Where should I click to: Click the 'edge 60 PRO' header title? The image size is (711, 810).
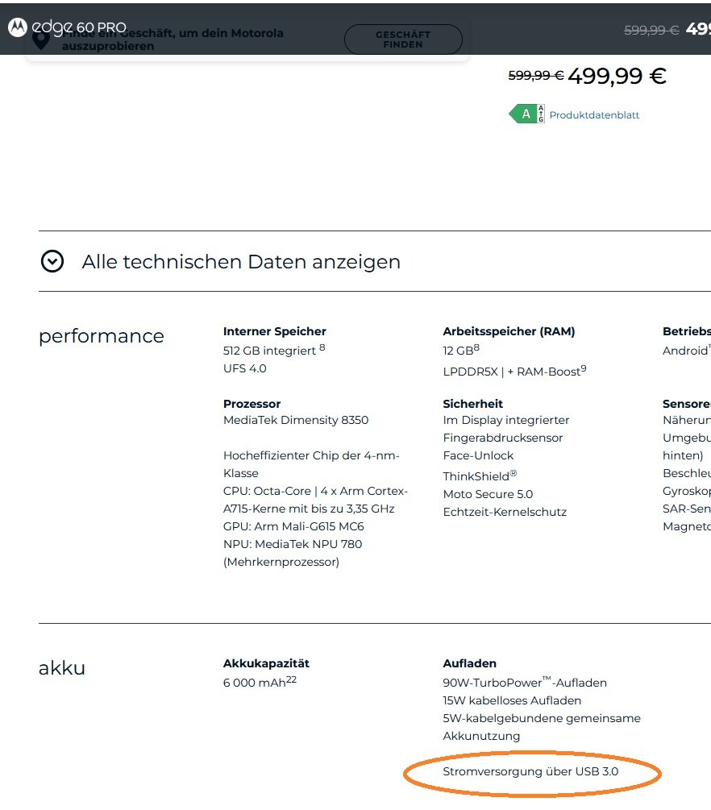pyautogui.click(x=79, y=27)
